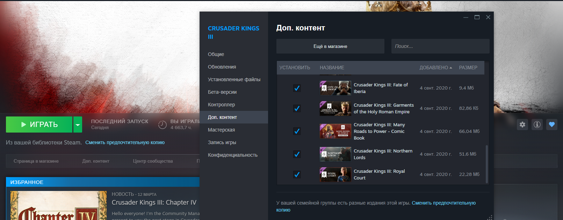This screenshot has width=563, height=220.
Task: Open Бета-версии section
Action: click(x=234, y=92)
